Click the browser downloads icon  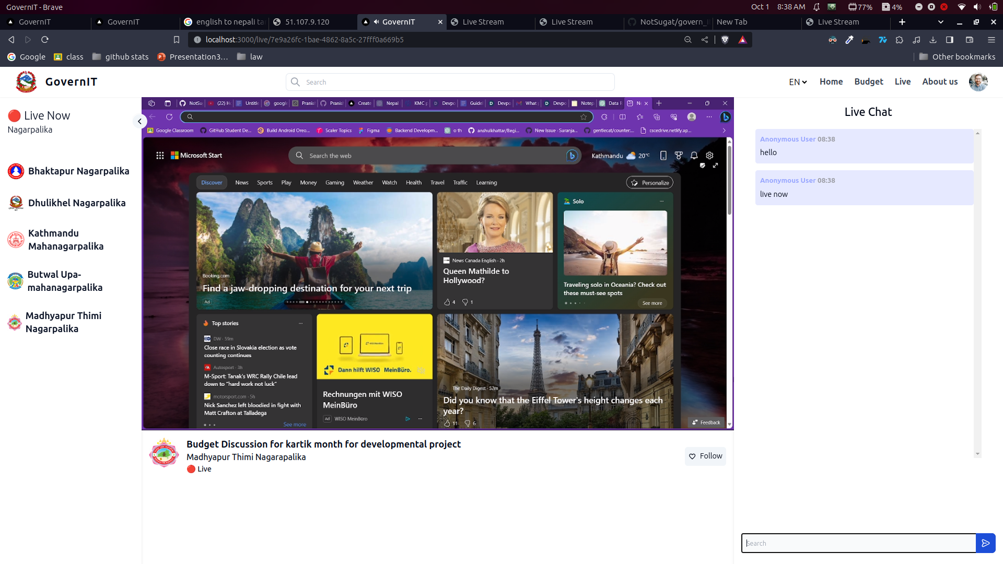[933, 40]
